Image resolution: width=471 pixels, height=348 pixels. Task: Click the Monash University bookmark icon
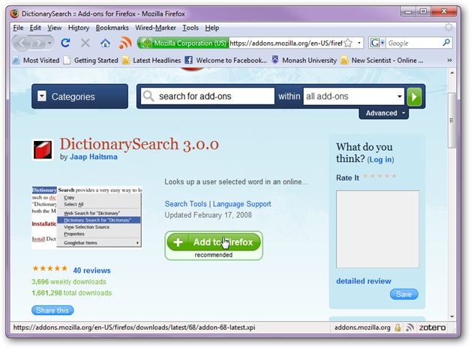(274, 60)
